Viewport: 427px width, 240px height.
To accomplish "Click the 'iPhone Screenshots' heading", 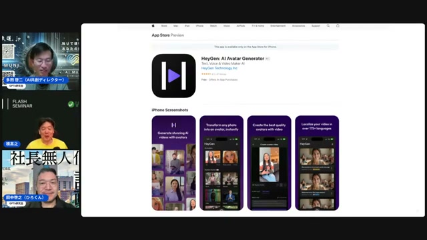I will tap(170, 110).
